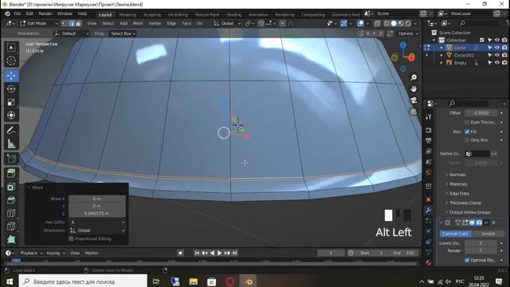Select the Loop Cut tool
The image size is (510, 287).
click(11, 214)
